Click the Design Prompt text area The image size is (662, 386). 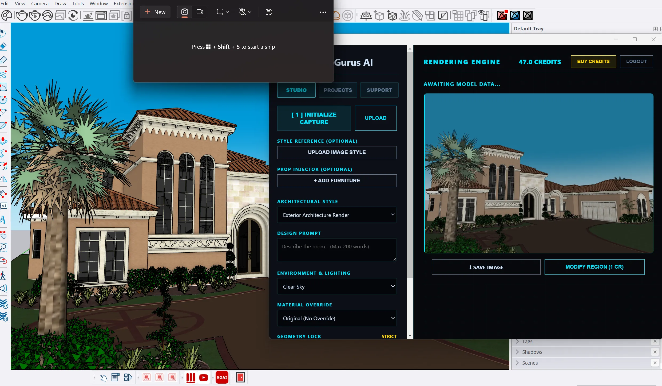pos(337,250)
